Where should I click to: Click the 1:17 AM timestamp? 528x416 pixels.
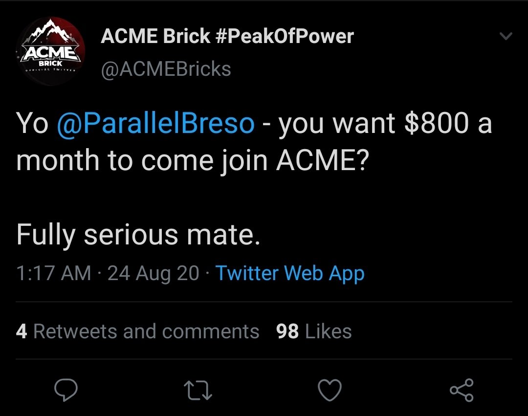coord(53,273)
